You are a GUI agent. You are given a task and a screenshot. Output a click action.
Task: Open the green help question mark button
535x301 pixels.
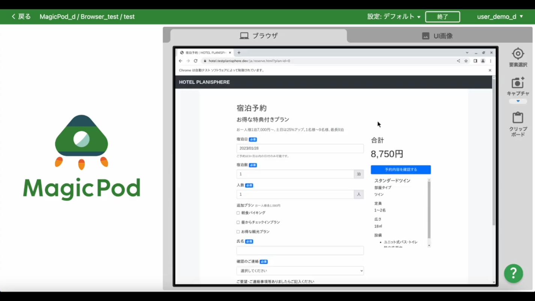click(x=514, y=274)
